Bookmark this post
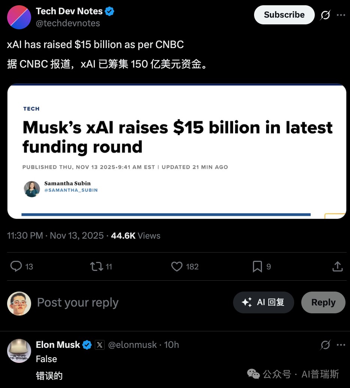The image size is (350, 388). tap(257, 266)
